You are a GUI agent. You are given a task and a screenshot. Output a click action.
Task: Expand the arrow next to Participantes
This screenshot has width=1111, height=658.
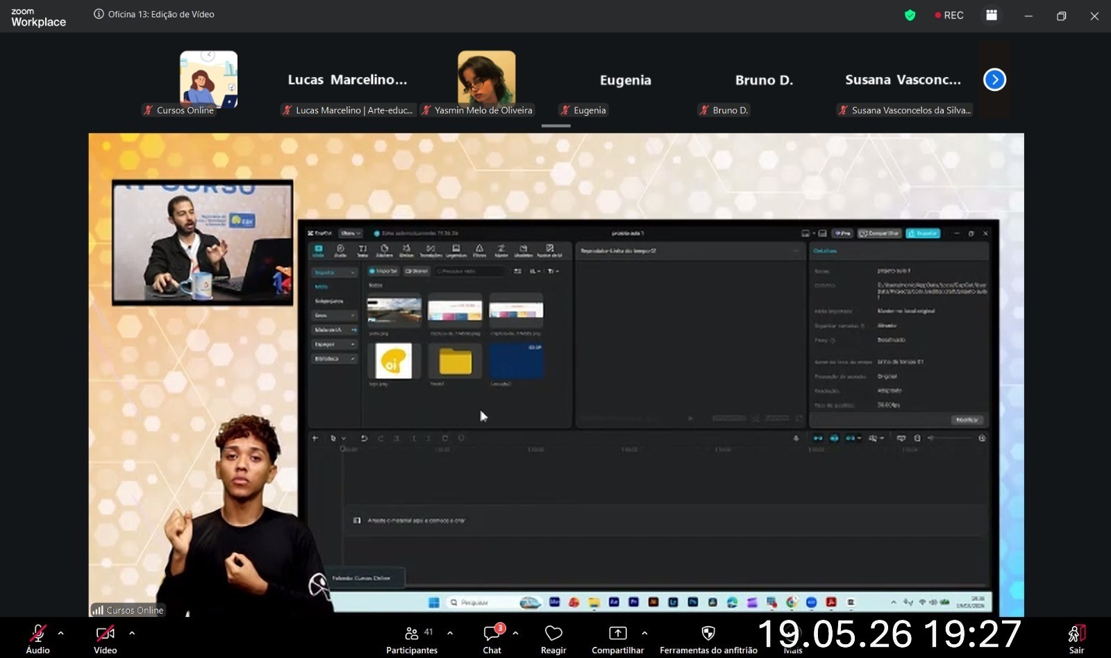[x=450, y=633]
